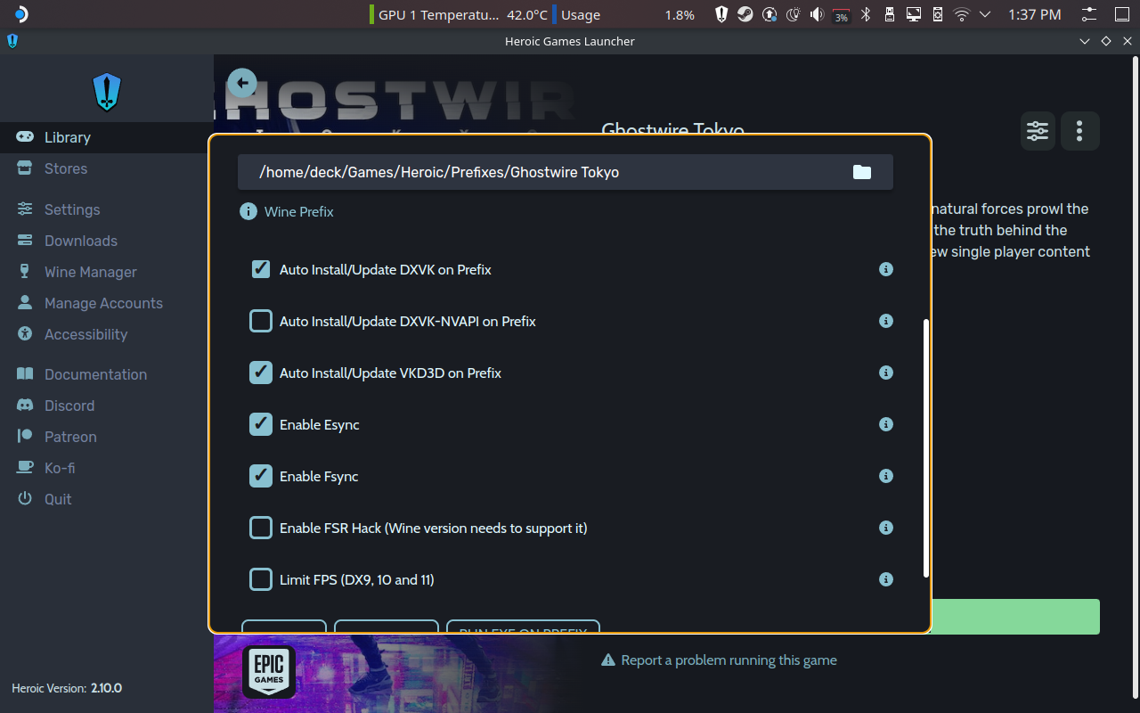The height and width of the screenshot is (713, 1140).
Task: Open the Stores page
Action: (x=66, y=168)
